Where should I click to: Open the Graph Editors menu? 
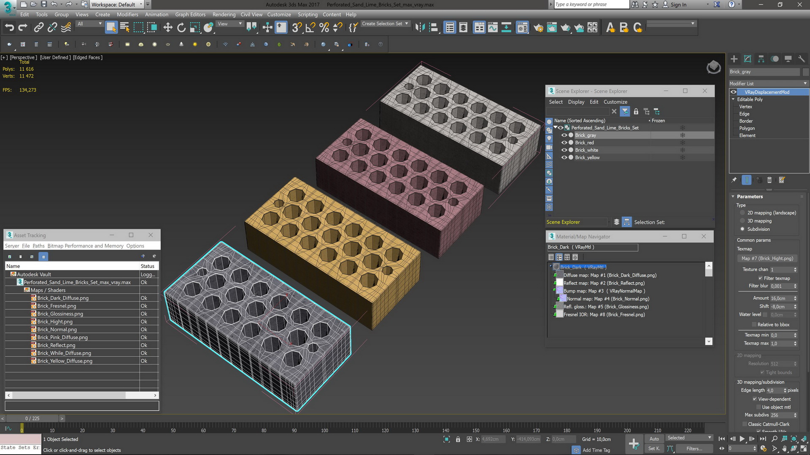click(x=190, y=14)
